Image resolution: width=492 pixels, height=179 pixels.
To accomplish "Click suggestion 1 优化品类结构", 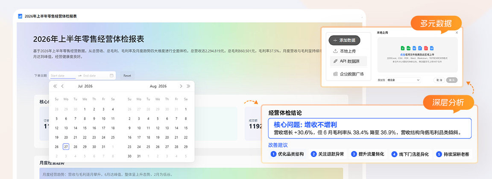I will click(287, 154).
